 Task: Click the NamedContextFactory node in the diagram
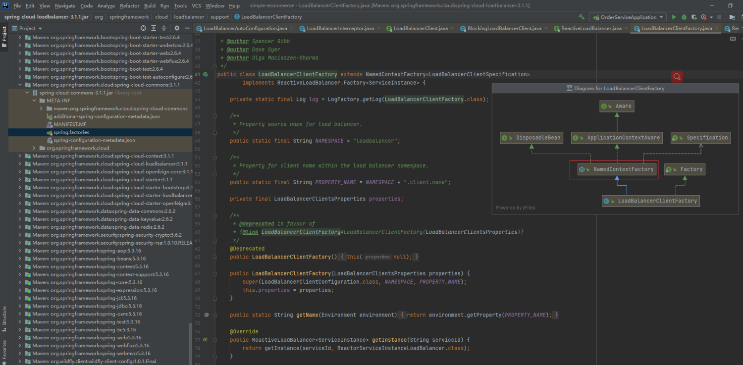tap(617, 169)
